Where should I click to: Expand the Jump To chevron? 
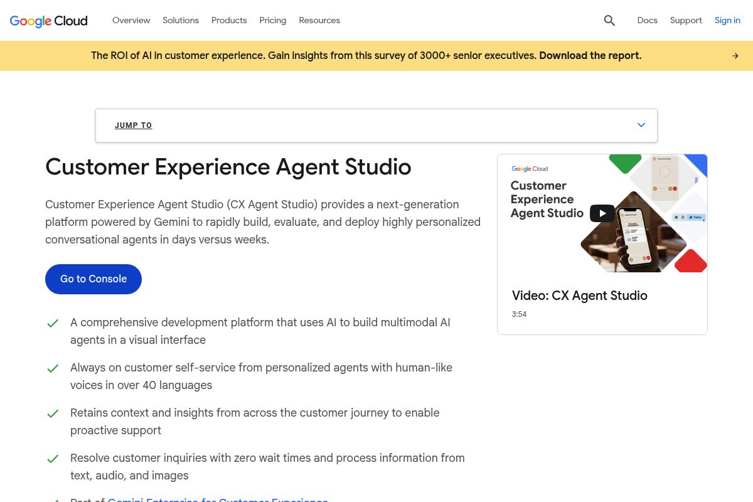(641, 125)
